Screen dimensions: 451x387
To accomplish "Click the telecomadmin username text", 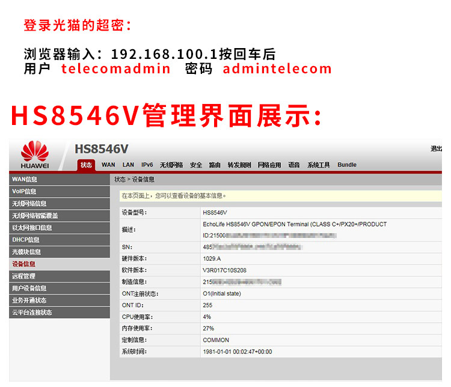I will pyautogui.click(x=115, y=69).
